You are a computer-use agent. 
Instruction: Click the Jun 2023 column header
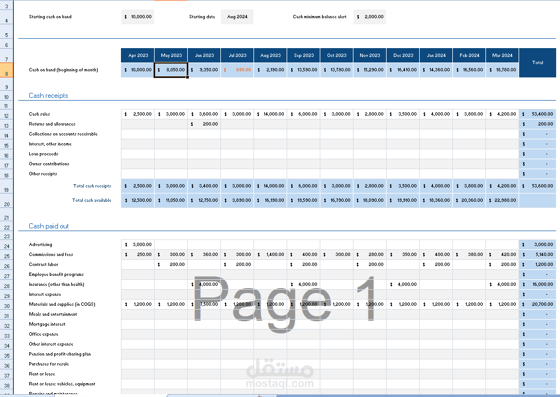[x=204, y=55]
